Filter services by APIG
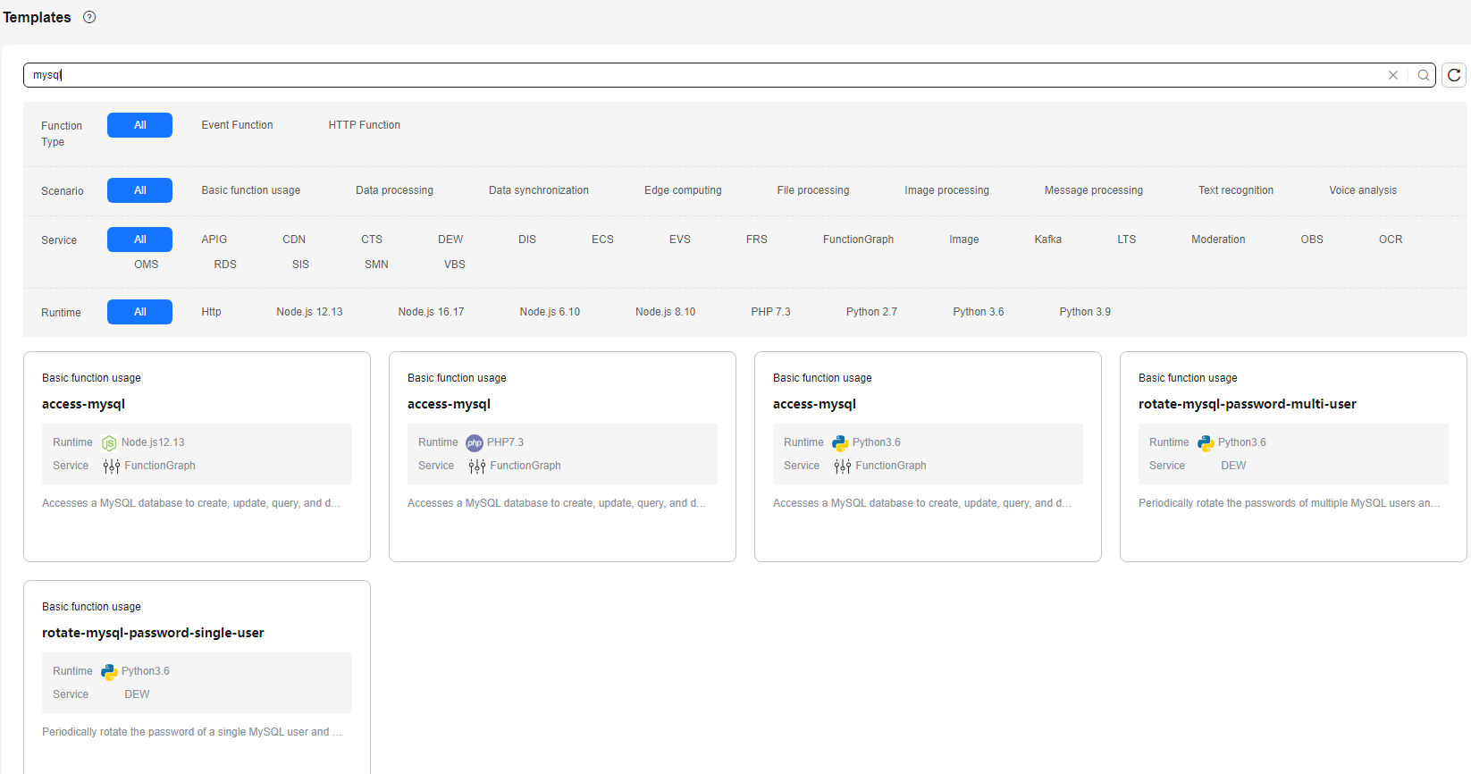The height and width of the screenshot is (774, 1471). pyautogui.click(x=214, y=240)
